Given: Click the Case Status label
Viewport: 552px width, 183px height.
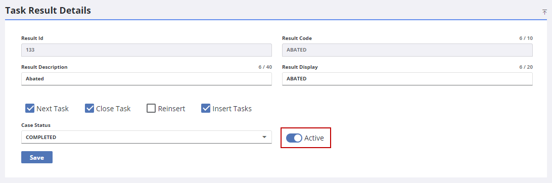Looking at the screenshot, I should pyautogui.click(x=36, y=125).
